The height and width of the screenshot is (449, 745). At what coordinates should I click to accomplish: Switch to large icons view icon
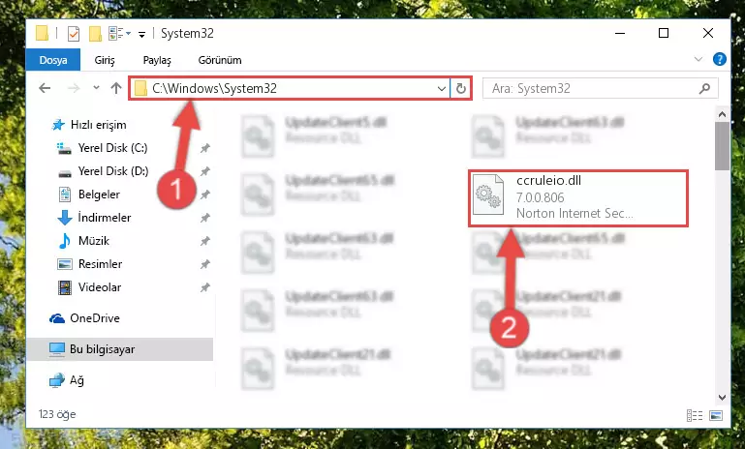pyautogui.click(x=716, y=416)
